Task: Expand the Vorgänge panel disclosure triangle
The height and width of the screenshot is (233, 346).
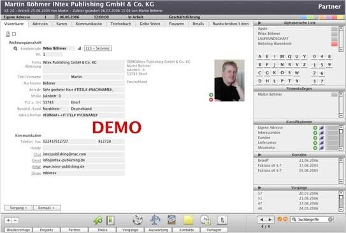Action: point(259,188)
